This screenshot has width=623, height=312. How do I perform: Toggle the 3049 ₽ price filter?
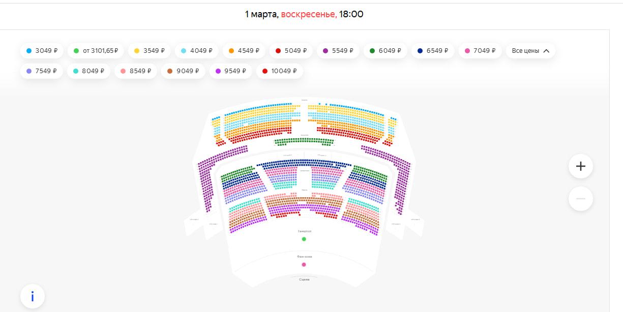(x=42, y=51)
